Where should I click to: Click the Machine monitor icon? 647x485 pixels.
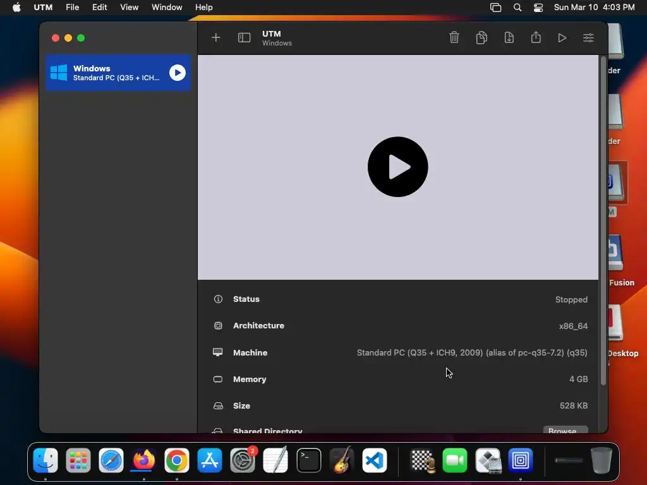(x=218, y=352)
